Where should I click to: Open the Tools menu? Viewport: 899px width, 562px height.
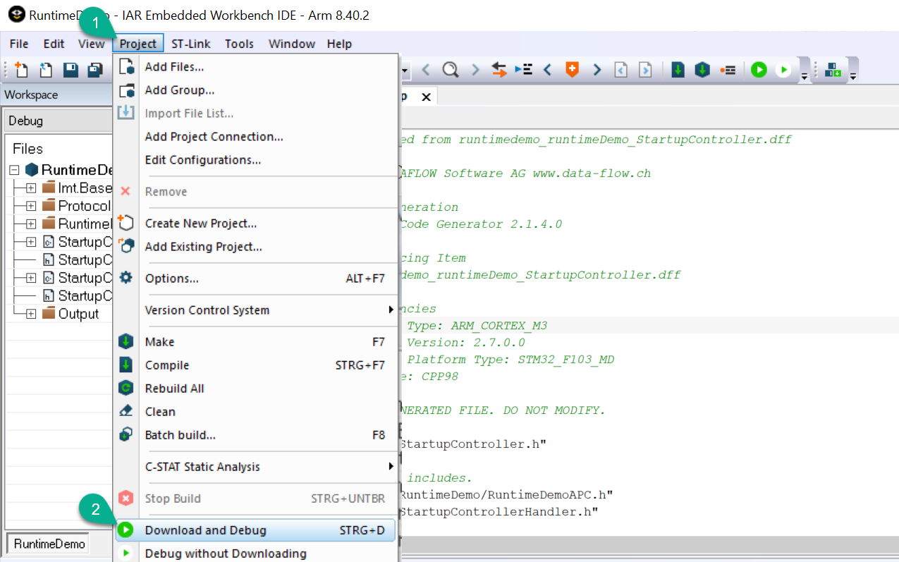(239, 44)
